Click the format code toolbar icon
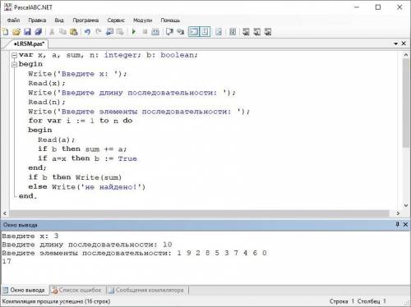The width and height of the screenshot is (411, 307). [x=233, y=32]
